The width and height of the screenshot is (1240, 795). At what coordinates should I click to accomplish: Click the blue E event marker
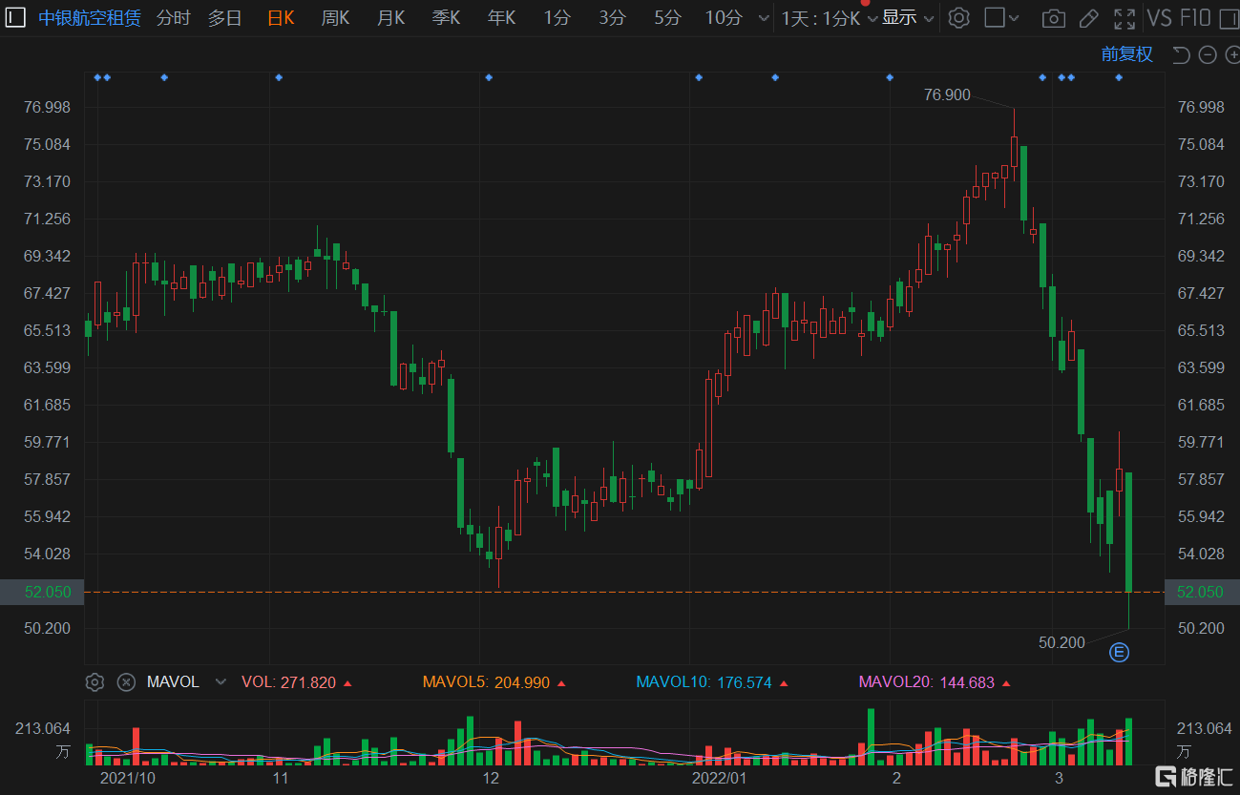click(1119, 653)
